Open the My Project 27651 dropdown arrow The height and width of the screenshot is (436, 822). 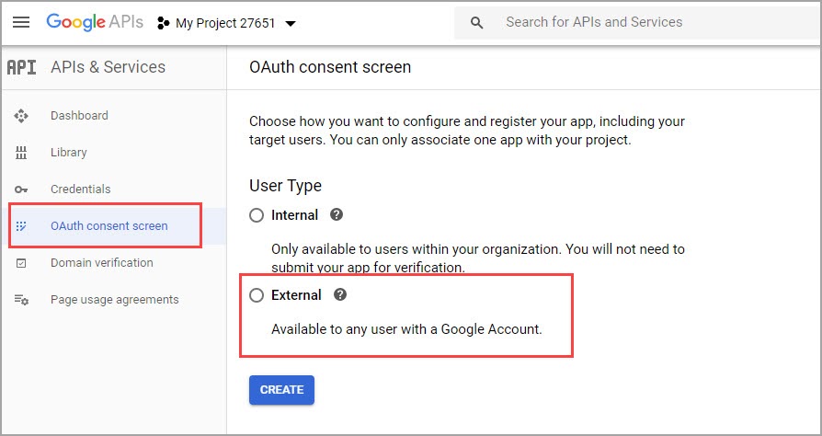291,24
